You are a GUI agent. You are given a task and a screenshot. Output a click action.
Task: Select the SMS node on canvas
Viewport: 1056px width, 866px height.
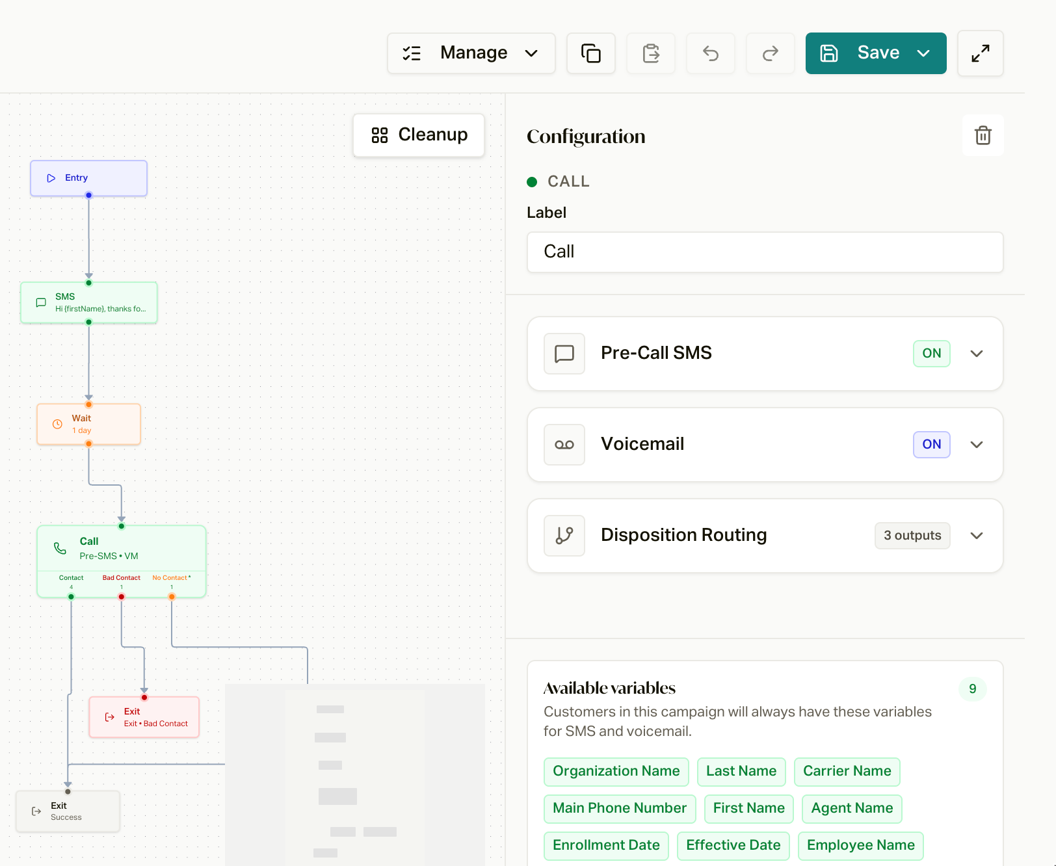tap(89, 302)
